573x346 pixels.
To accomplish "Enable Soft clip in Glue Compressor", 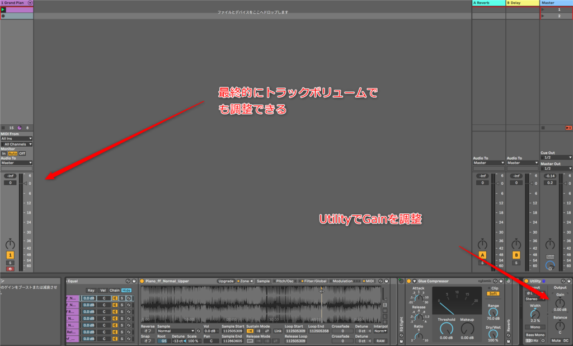I will [493, 293].
